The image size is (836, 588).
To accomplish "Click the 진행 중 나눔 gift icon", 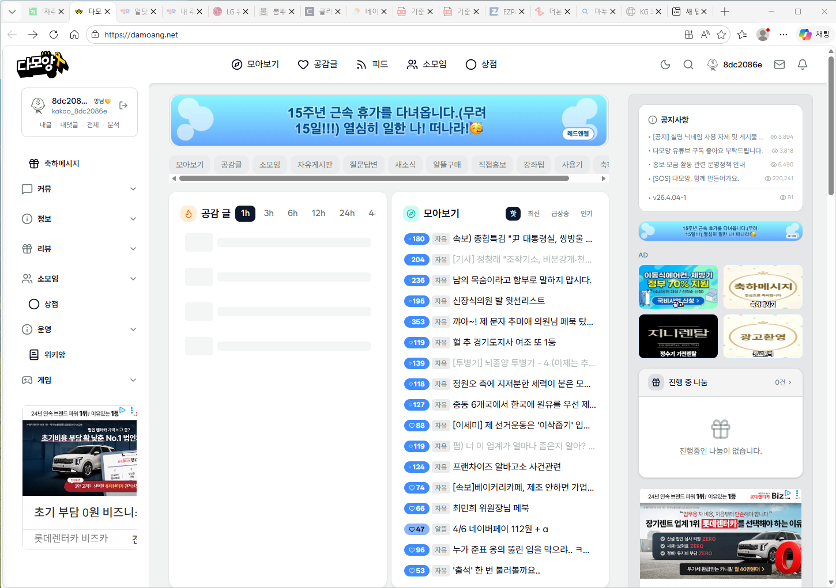I will coord(656,382).
